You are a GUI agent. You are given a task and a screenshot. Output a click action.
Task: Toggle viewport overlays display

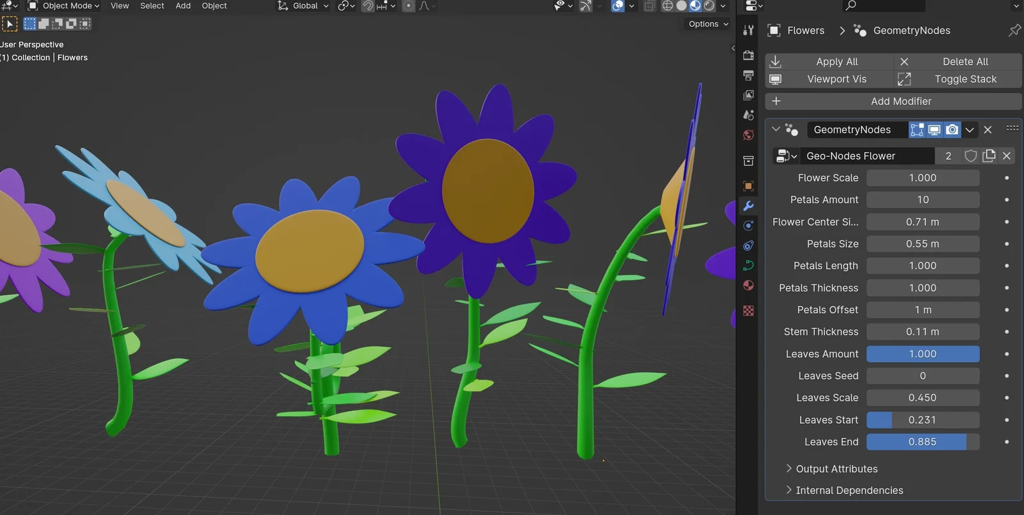tap(618, 6)
